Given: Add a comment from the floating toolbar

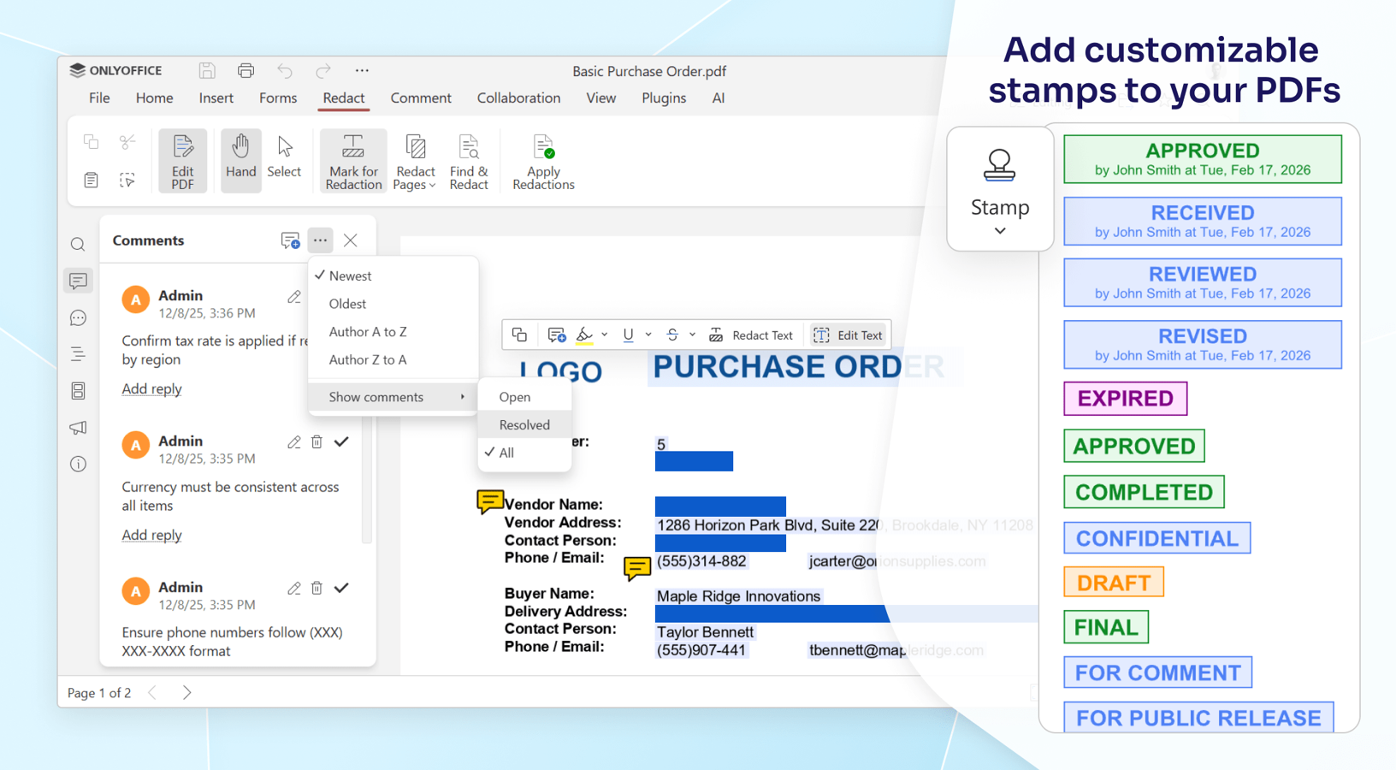Looking at the screenshot, I should (556, 335).
